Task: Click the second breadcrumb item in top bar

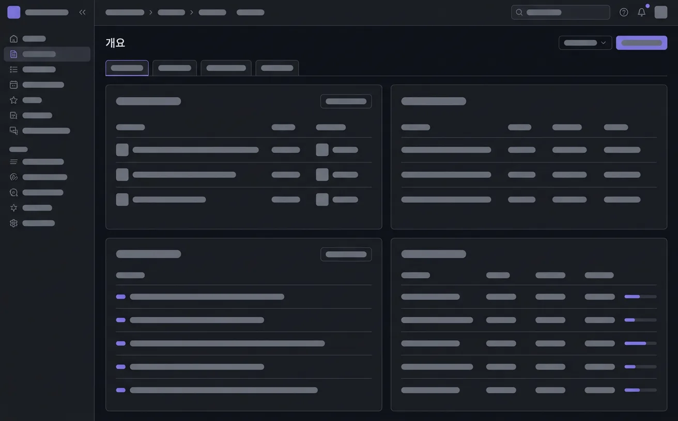Action: pyautogui.click(x=172, y=12)
